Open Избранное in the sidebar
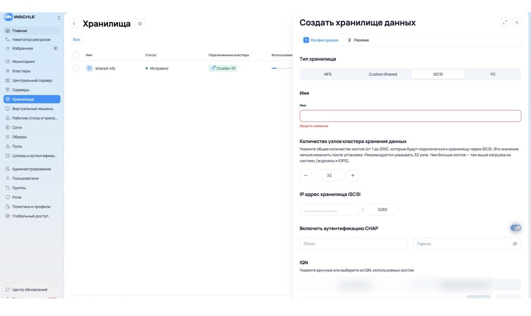This screenshot has width=531, height=316. [32, 49]
